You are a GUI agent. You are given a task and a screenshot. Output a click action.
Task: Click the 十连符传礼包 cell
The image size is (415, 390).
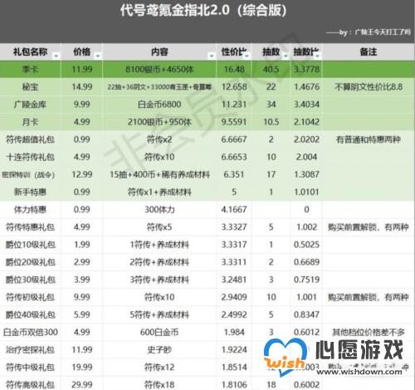pos(30,157)
